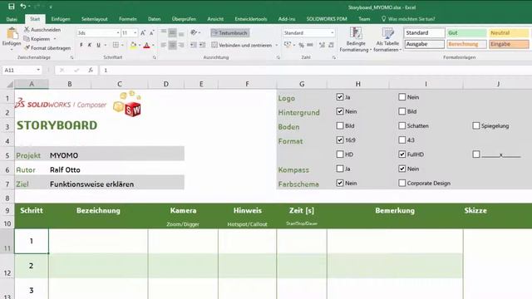Align text to bottom
This screenshot has height=299, width=532.
coord(181,33)
